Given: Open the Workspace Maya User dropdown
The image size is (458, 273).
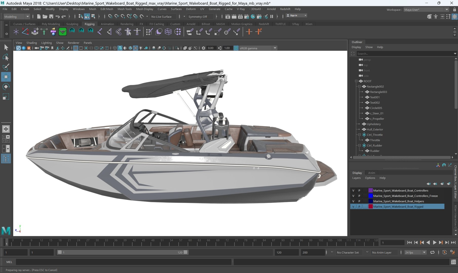Looking at the screenshot, I should (x=426, y=10).
